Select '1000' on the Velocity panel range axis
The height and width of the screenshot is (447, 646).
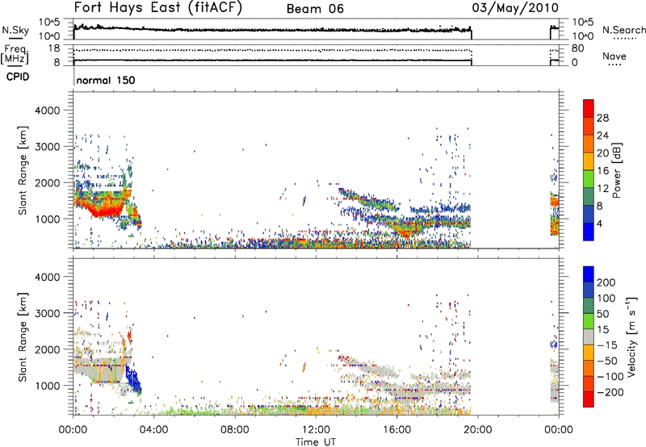click(48, 386)
